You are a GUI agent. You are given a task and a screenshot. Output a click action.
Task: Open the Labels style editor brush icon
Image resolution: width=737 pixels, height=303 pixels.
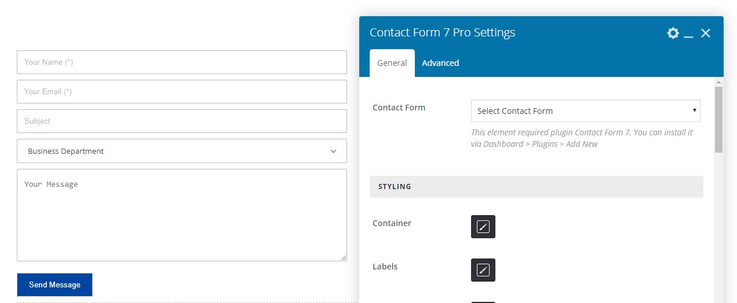coord(483,270)
